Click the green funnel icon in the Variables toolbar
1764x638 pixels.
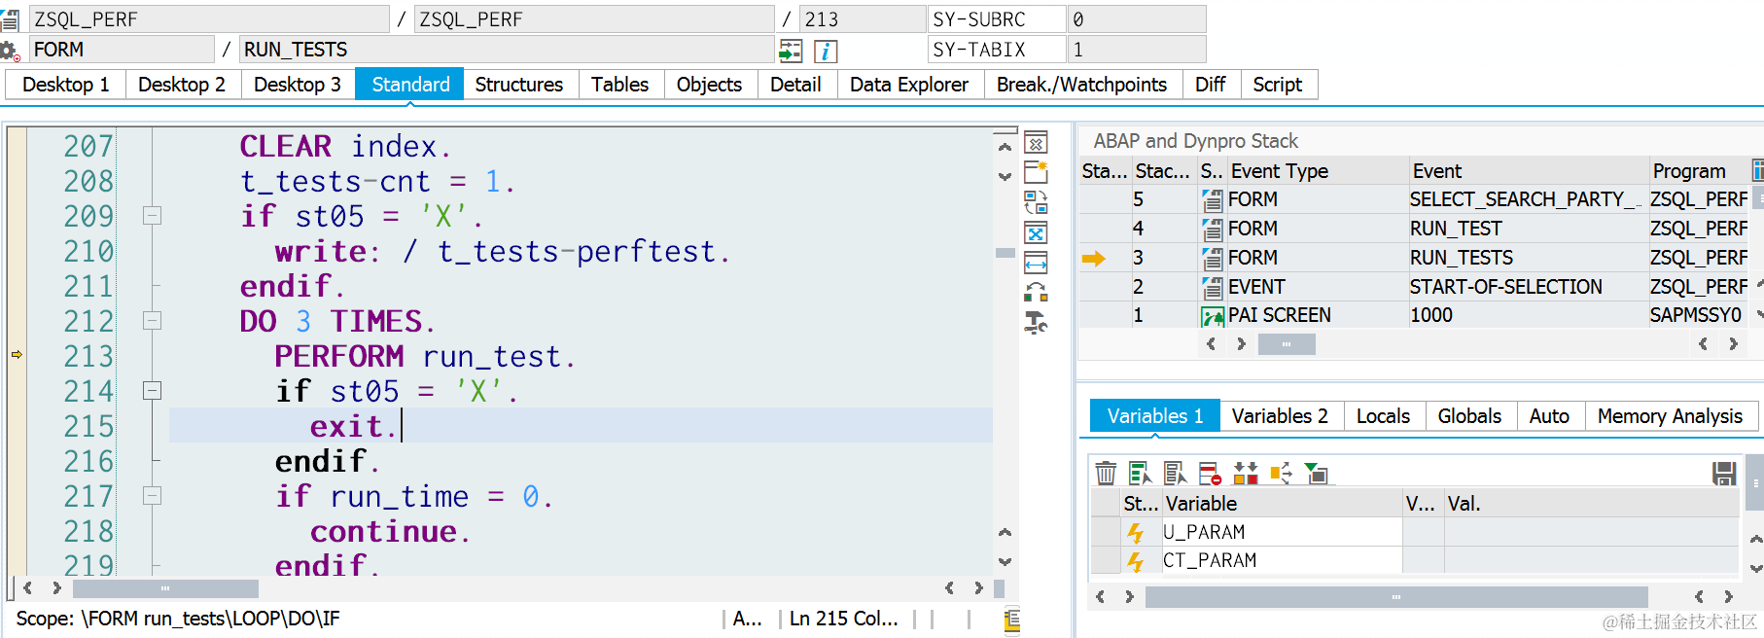pos(1316,474)
